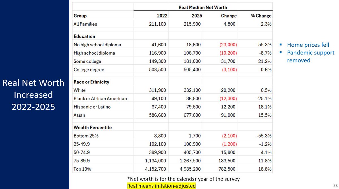Click the 'No high school diploma' row label

(97, 45)
